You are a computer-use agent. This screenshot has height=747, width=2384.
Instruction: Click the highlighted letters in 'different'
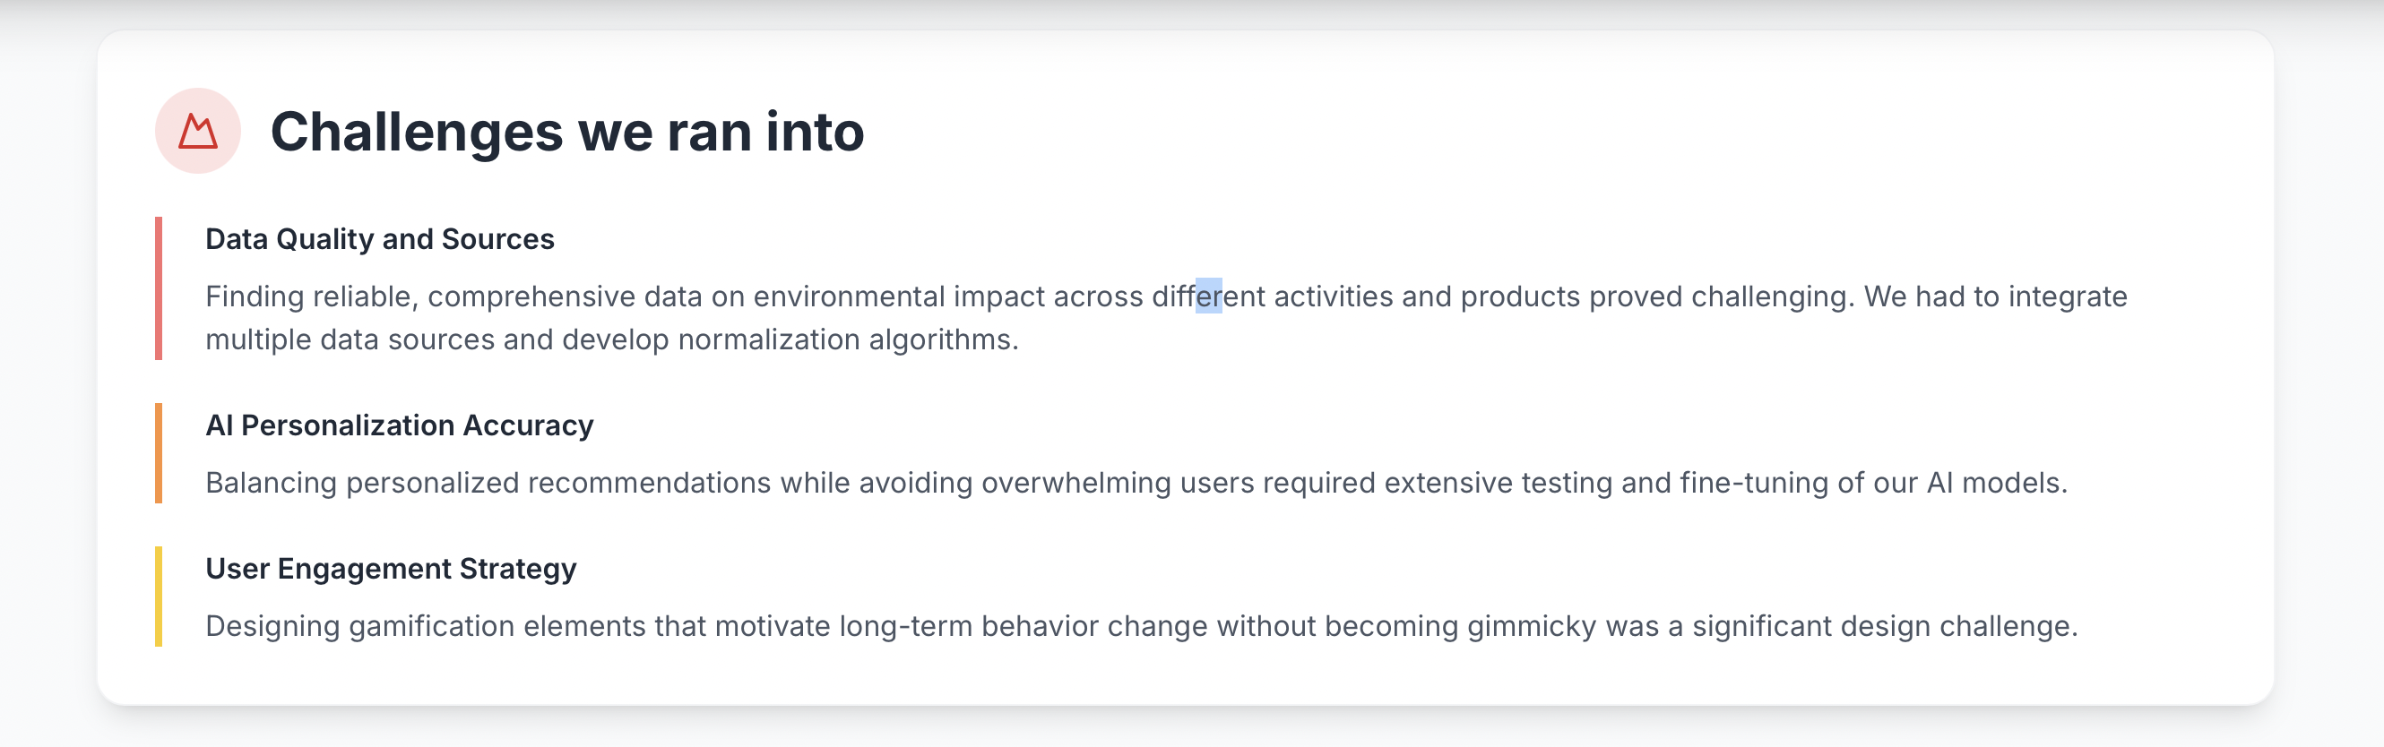click(x=1209, y=296)
